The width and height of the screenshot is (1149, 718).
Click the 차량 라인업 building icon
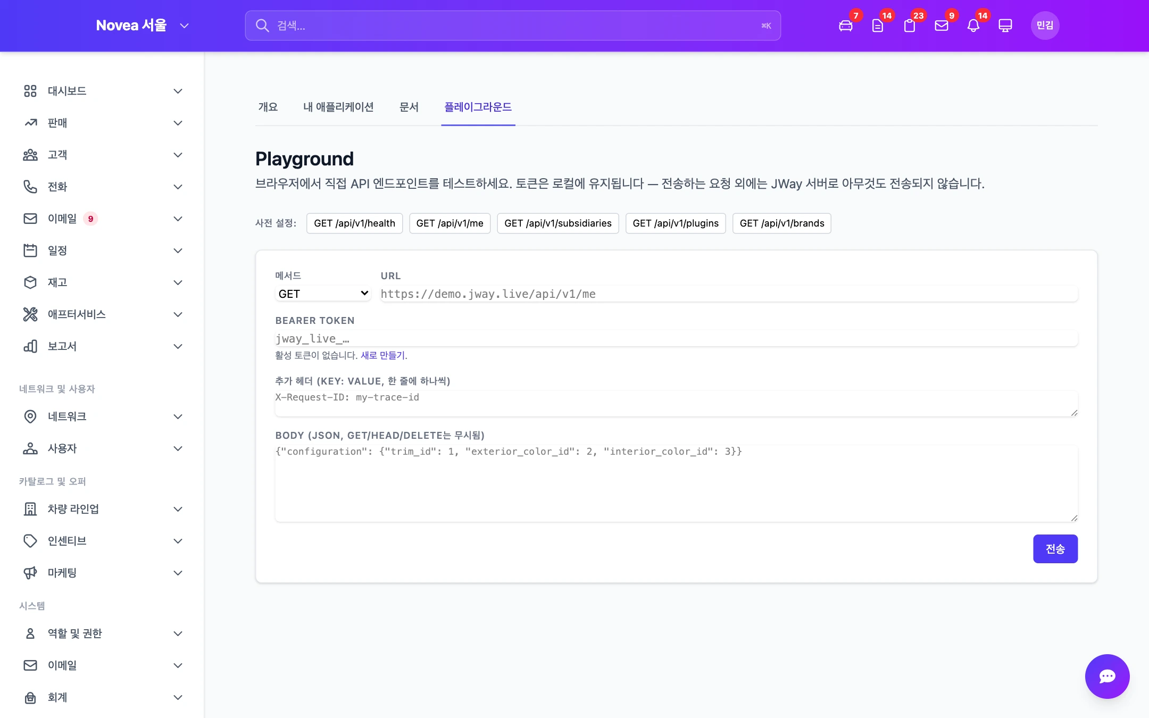click(x=30, y=509)
